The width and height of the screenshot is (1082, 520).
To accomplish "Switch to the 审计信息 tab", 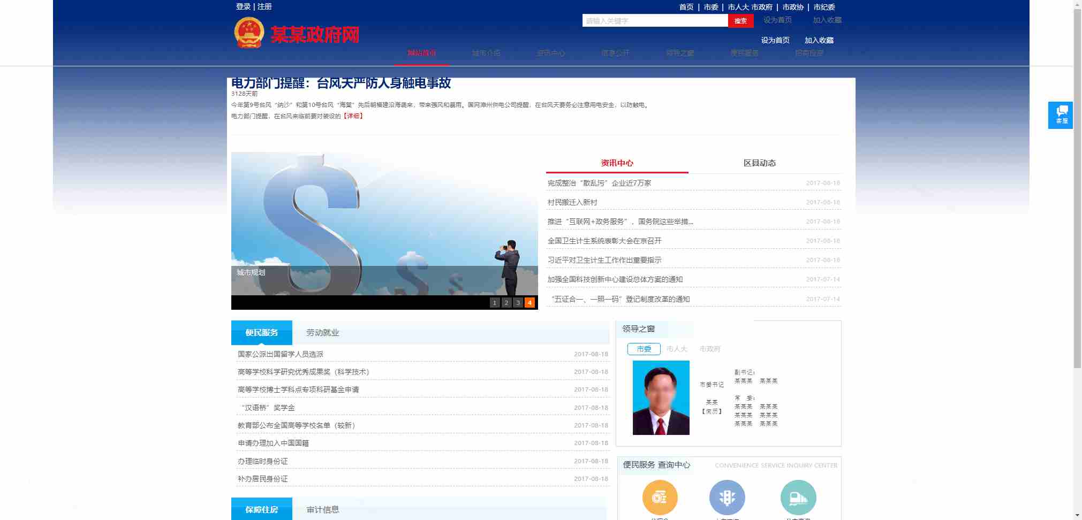I will click(x=323, y=510).
